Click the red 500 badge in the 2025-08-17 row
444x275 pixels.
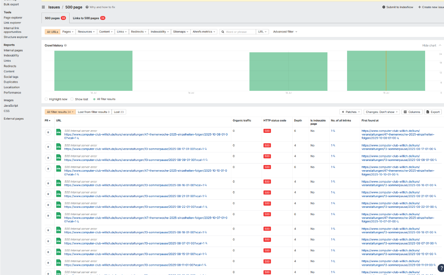[267, 145]
